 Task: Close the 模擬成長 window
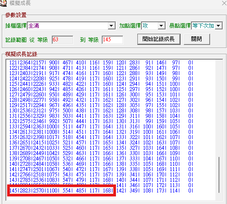[224, 3]
